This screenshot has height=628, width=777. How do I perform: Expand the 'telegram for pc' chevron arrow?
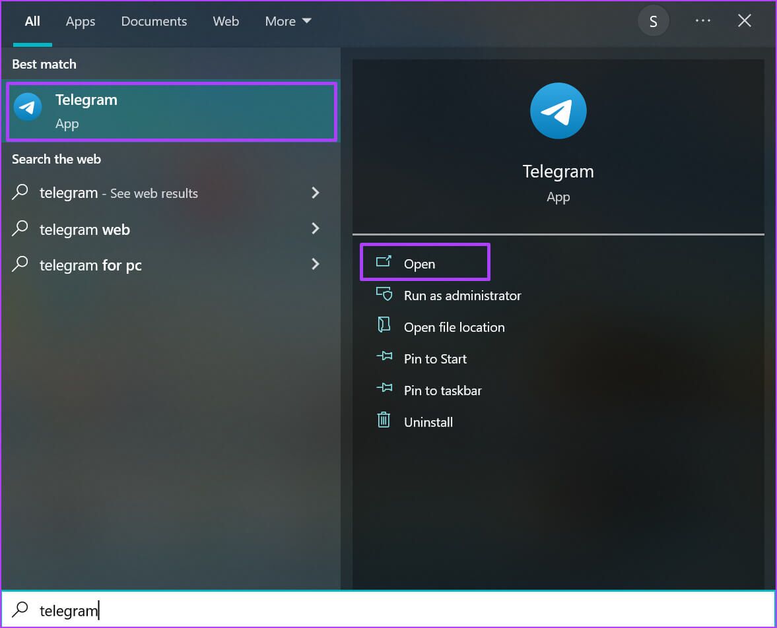(x=315, y=264)
